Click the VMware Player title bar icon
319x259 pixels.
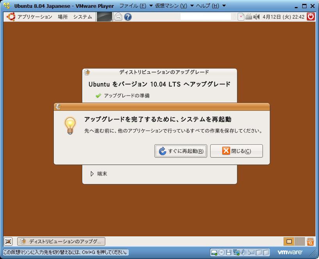tap(7, 5)
